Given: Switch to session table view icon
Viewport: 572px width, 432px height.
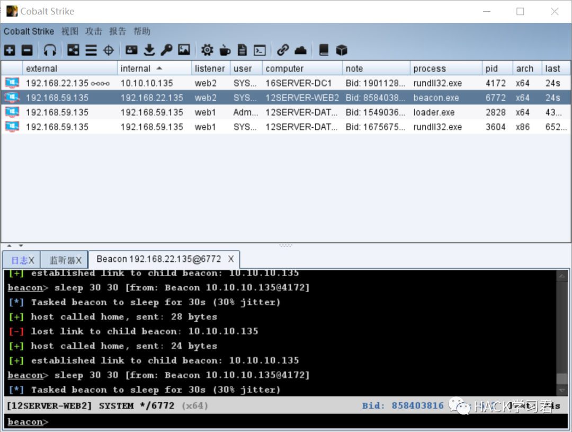Looking at the screenshot, I should (91, 50).
